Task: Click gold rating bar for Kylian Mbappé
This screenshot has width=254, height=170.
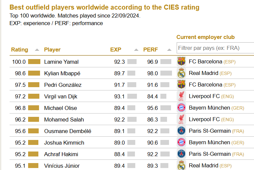Action: pyautogui.click(x=34, y=73)
